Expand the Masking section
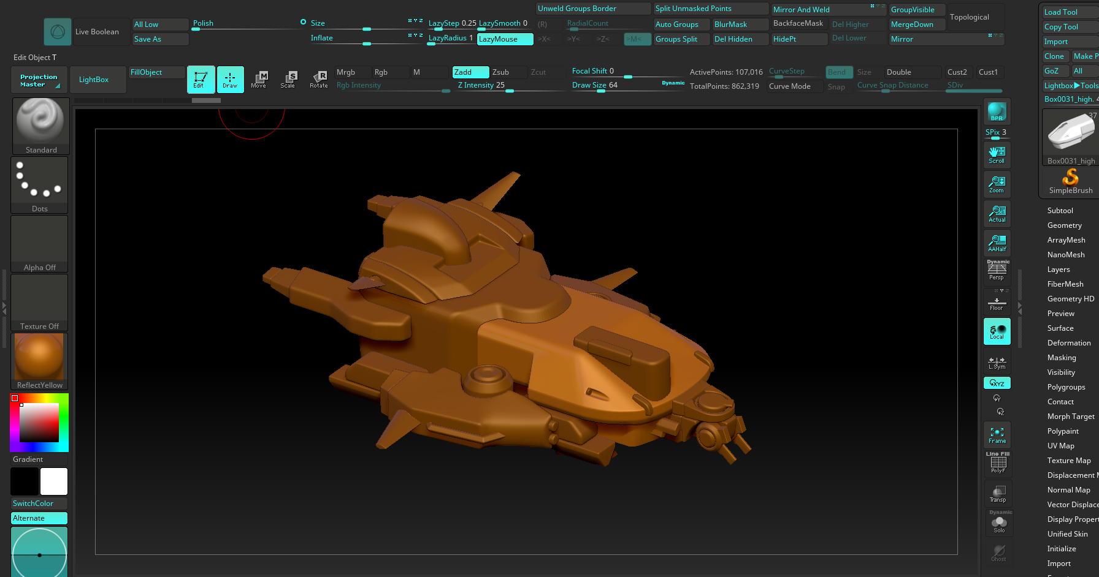Image resolution: width=1099 pixels, height=577 pixels. pyautogui.click(x=1062, y=358)
